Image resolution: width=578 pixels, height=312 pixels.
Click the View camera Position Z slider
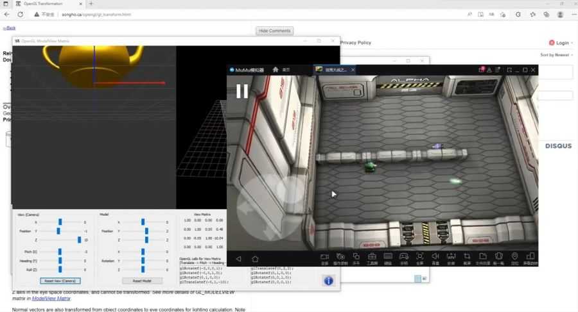[60, 240]
